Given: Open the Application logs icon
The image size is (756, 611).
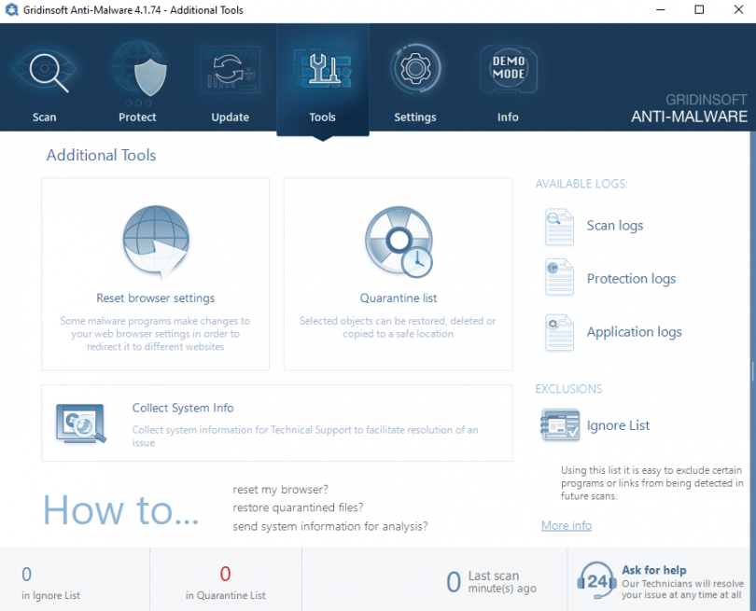Looking at the screenshot, I should (560, 330).
